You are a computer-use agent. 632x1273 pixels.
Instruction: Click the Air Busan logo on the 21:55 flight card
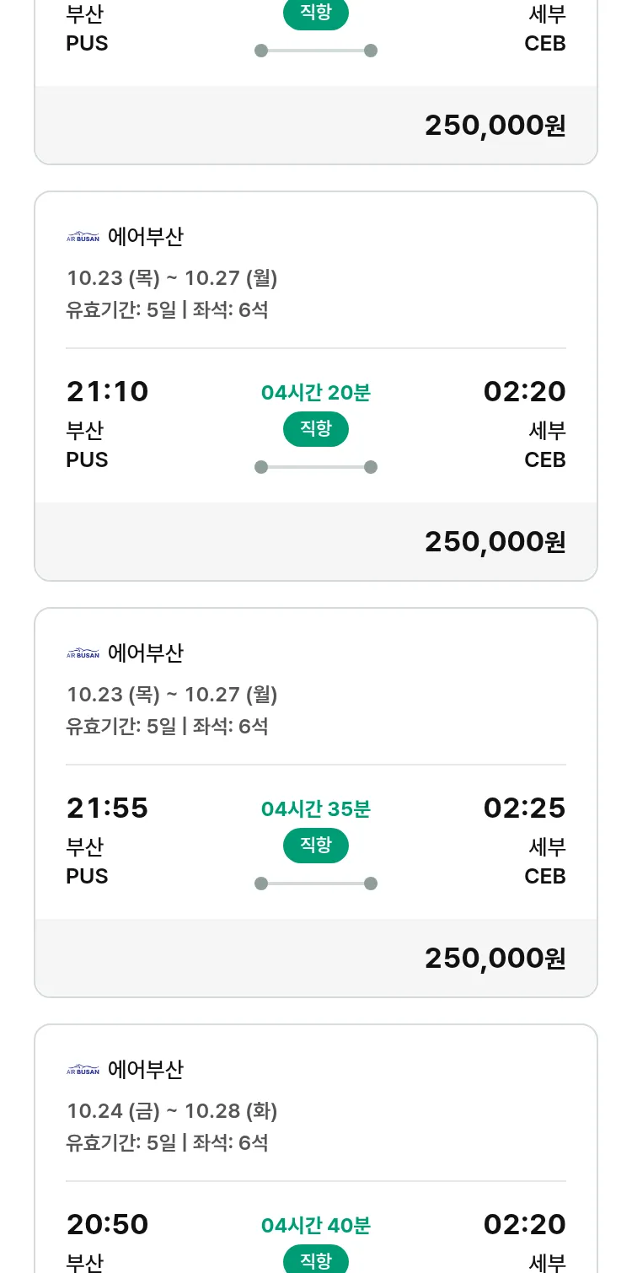click(83, 653)
